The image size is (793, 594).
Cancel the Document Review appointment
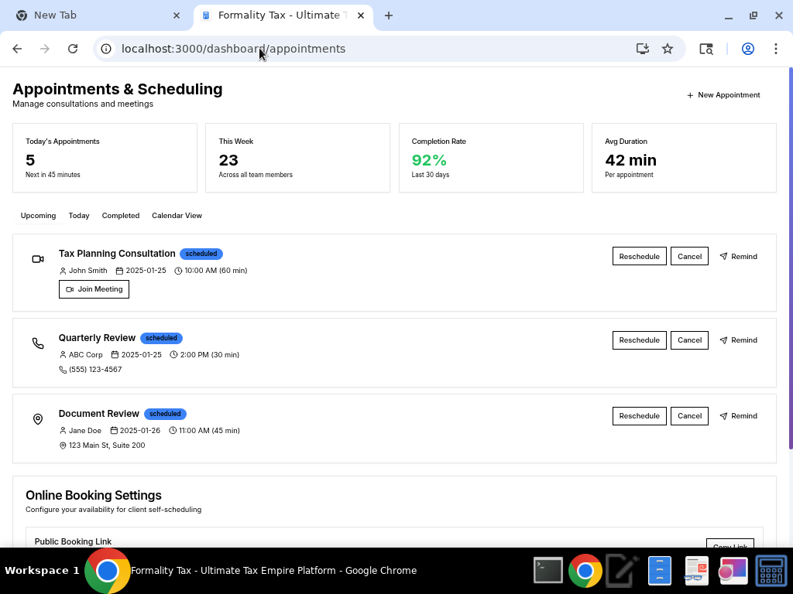coord(689,416)
